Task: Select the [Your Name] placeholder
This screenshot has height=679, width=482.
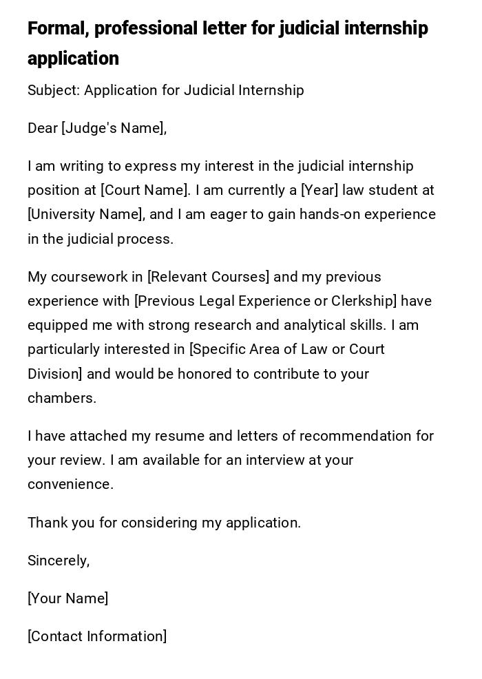Action: coord(67,598)
